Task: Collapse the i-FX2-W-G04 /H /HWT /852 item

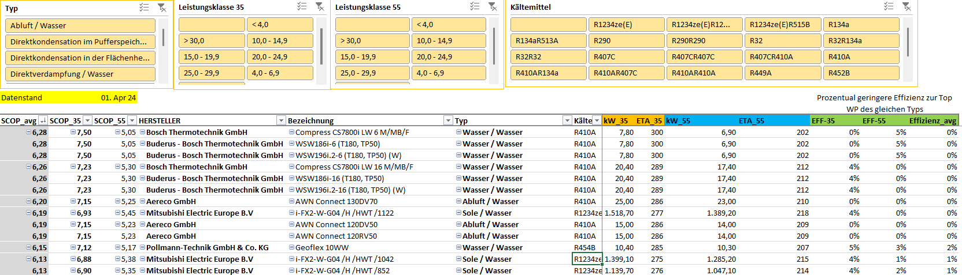Action: pyautogui.click(x=291, y=270)
